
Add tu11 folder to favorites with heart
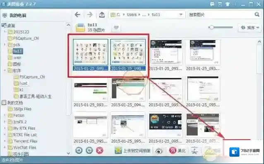(x=116, y=27)
